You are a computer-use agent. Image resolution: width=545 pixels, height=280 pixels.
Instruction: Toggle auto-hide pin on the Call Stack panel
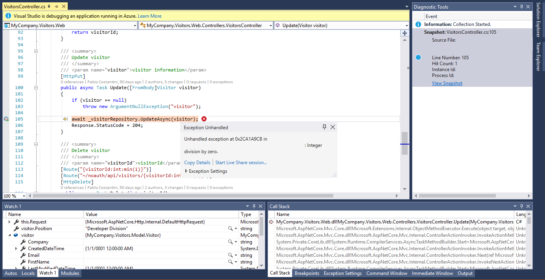click(x=521, y=206)
